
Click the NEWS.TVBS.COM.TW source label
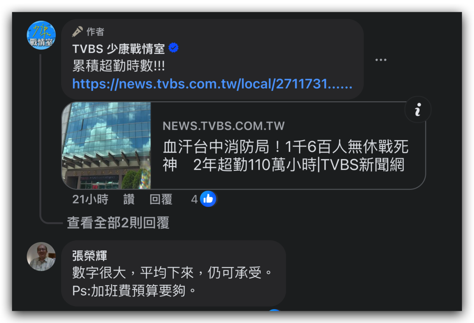pos(224,126)
